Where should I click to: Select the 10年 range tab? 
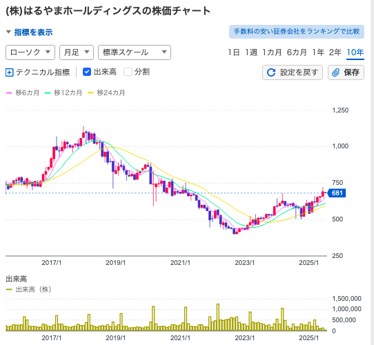[355, 52]
